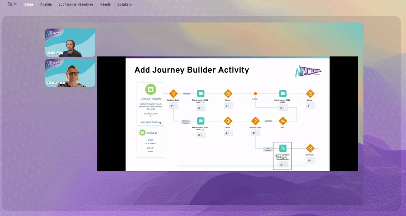Click the 1 hour wait icon after eDM2
Screen dimensions: 406x216
click(x=310, y=94)
